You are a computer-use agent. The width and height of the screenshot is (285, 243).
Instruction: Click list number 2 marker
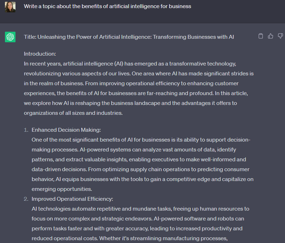coord(26,199)
